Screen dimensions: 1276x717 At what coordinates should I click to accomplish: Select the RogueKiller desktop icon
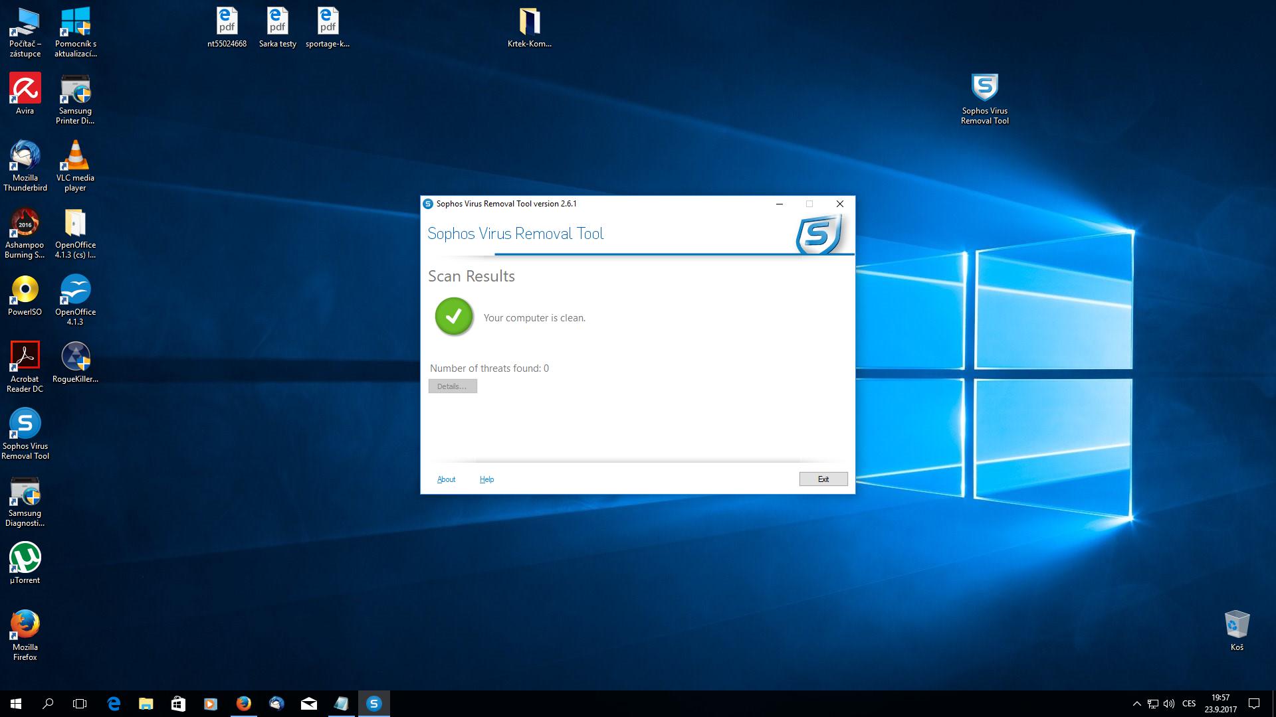pyautogui.click(x=75, y=362)
